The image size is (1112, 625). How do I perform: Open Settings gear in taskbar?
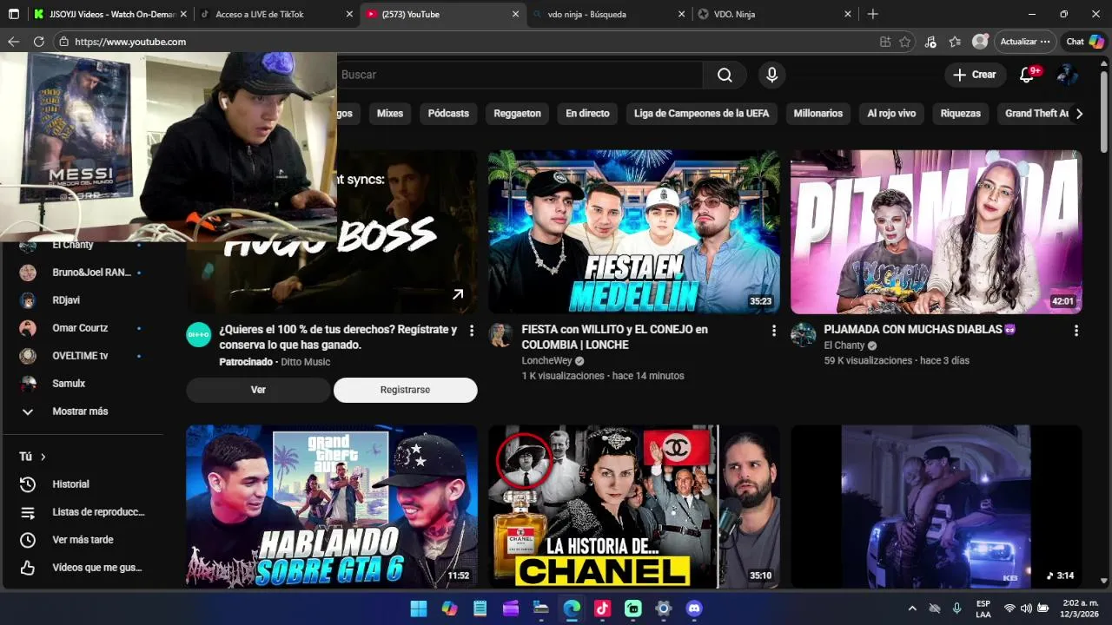tap(663, 609)
